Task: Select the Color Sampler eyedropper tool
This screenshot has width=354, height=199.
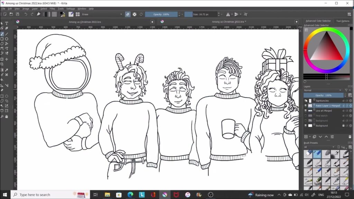Action: [x=7, y=70]
